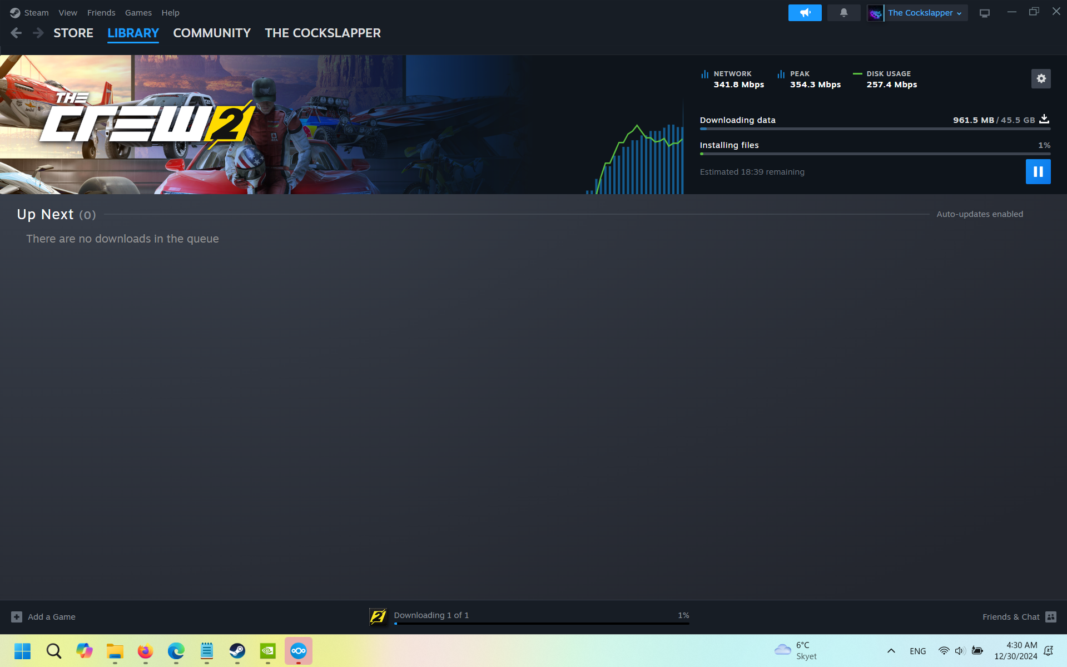This screenshot has height=667, width=1067.
Task: Open the Friends menu
Action: click(101, 13)
